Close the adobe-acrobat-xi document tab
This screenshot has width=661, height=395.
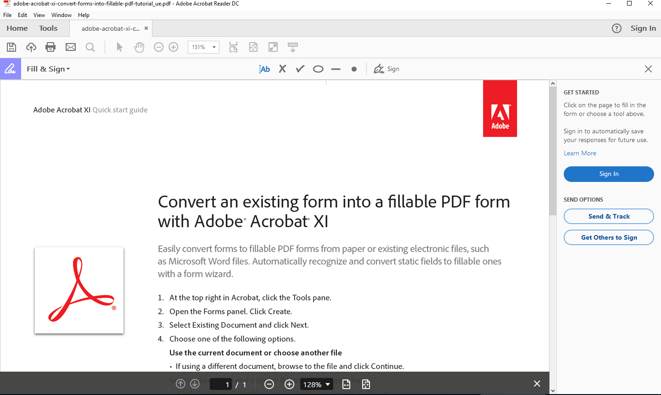pyautogui.click(x=146, y=28)
